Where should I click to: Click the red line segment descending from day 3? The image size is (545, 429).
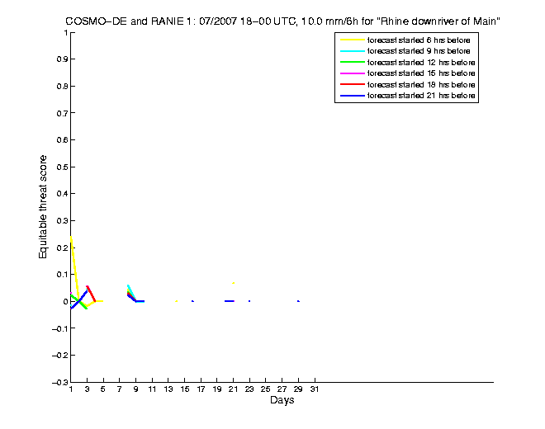[92, 294]
